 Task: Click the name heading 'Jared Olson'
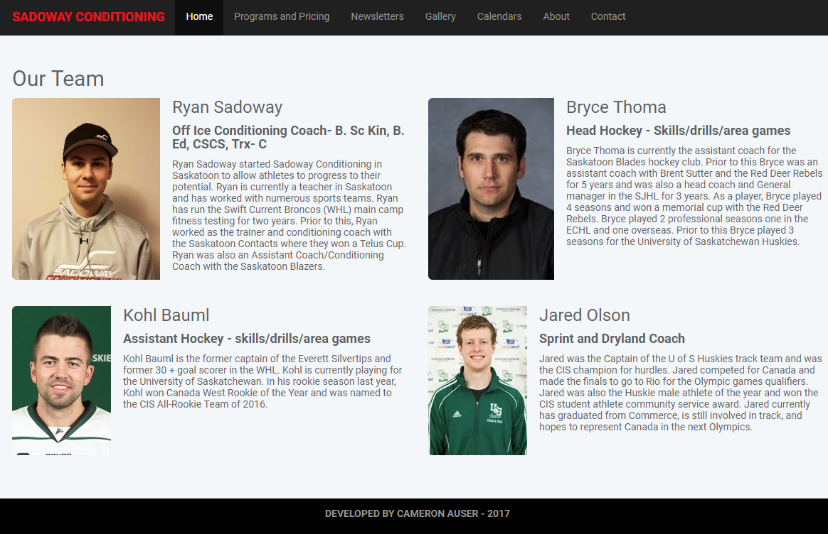pyautogui.click(x=585, y=315)
